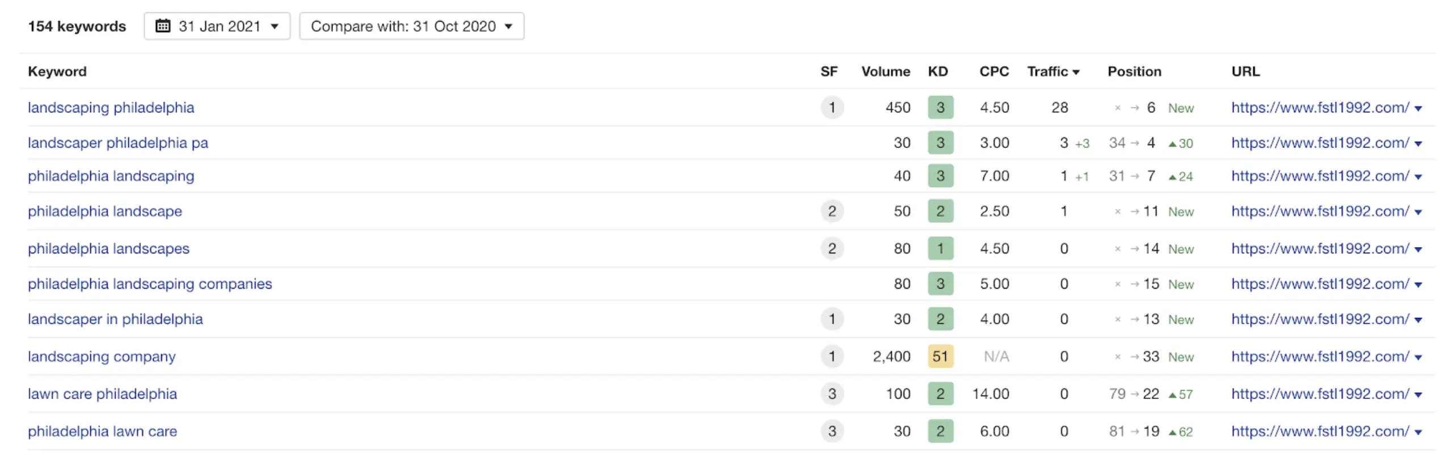Click the calendar icon beside 31 Jan 2021

click(x=163, y=26)
